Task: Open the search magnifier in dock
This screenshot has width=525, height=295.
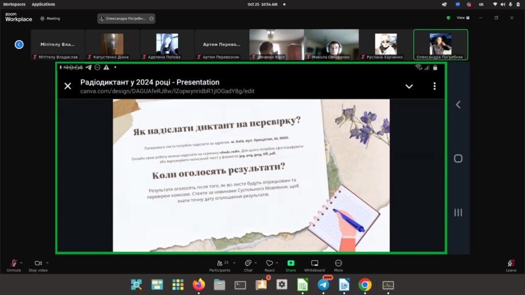Action: click(x=136, y=285)
